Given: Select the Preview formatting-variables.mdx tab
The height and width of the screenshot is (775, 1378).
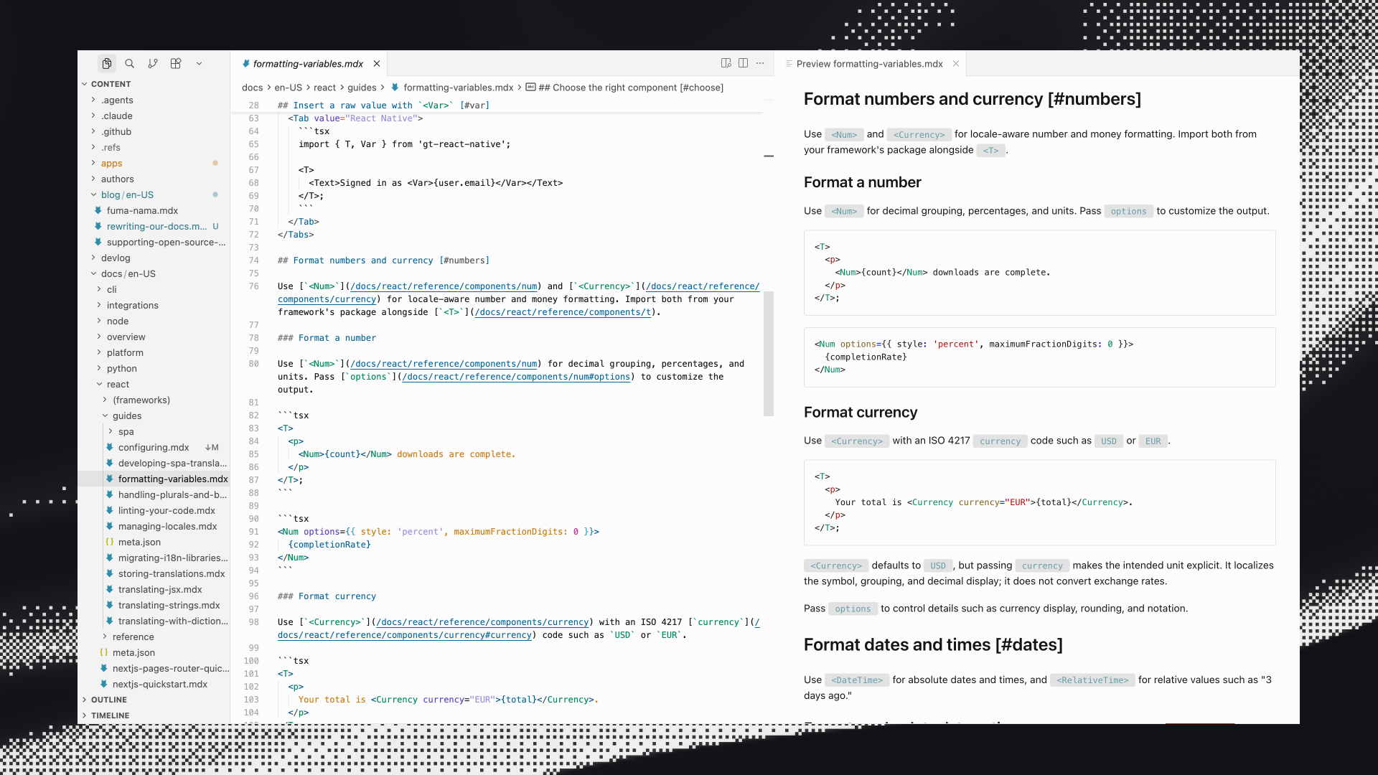Looking at the screenshot, I should tap(870, 64).
